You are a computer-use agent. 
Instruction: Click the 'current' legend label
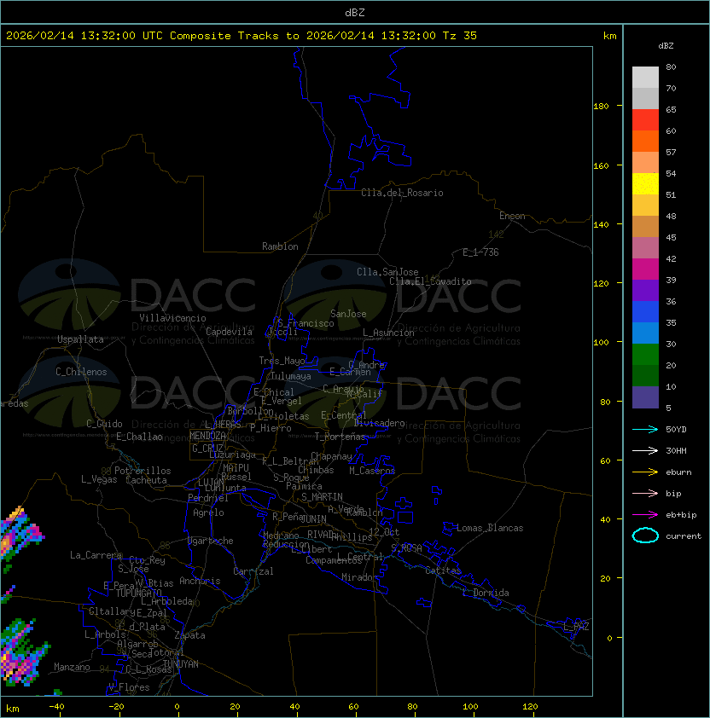(684, 536)
